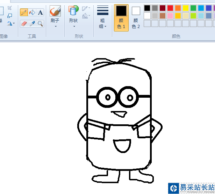Click the Crop icon
This screenshot has width=215, height=194.
tap(9, 8)
